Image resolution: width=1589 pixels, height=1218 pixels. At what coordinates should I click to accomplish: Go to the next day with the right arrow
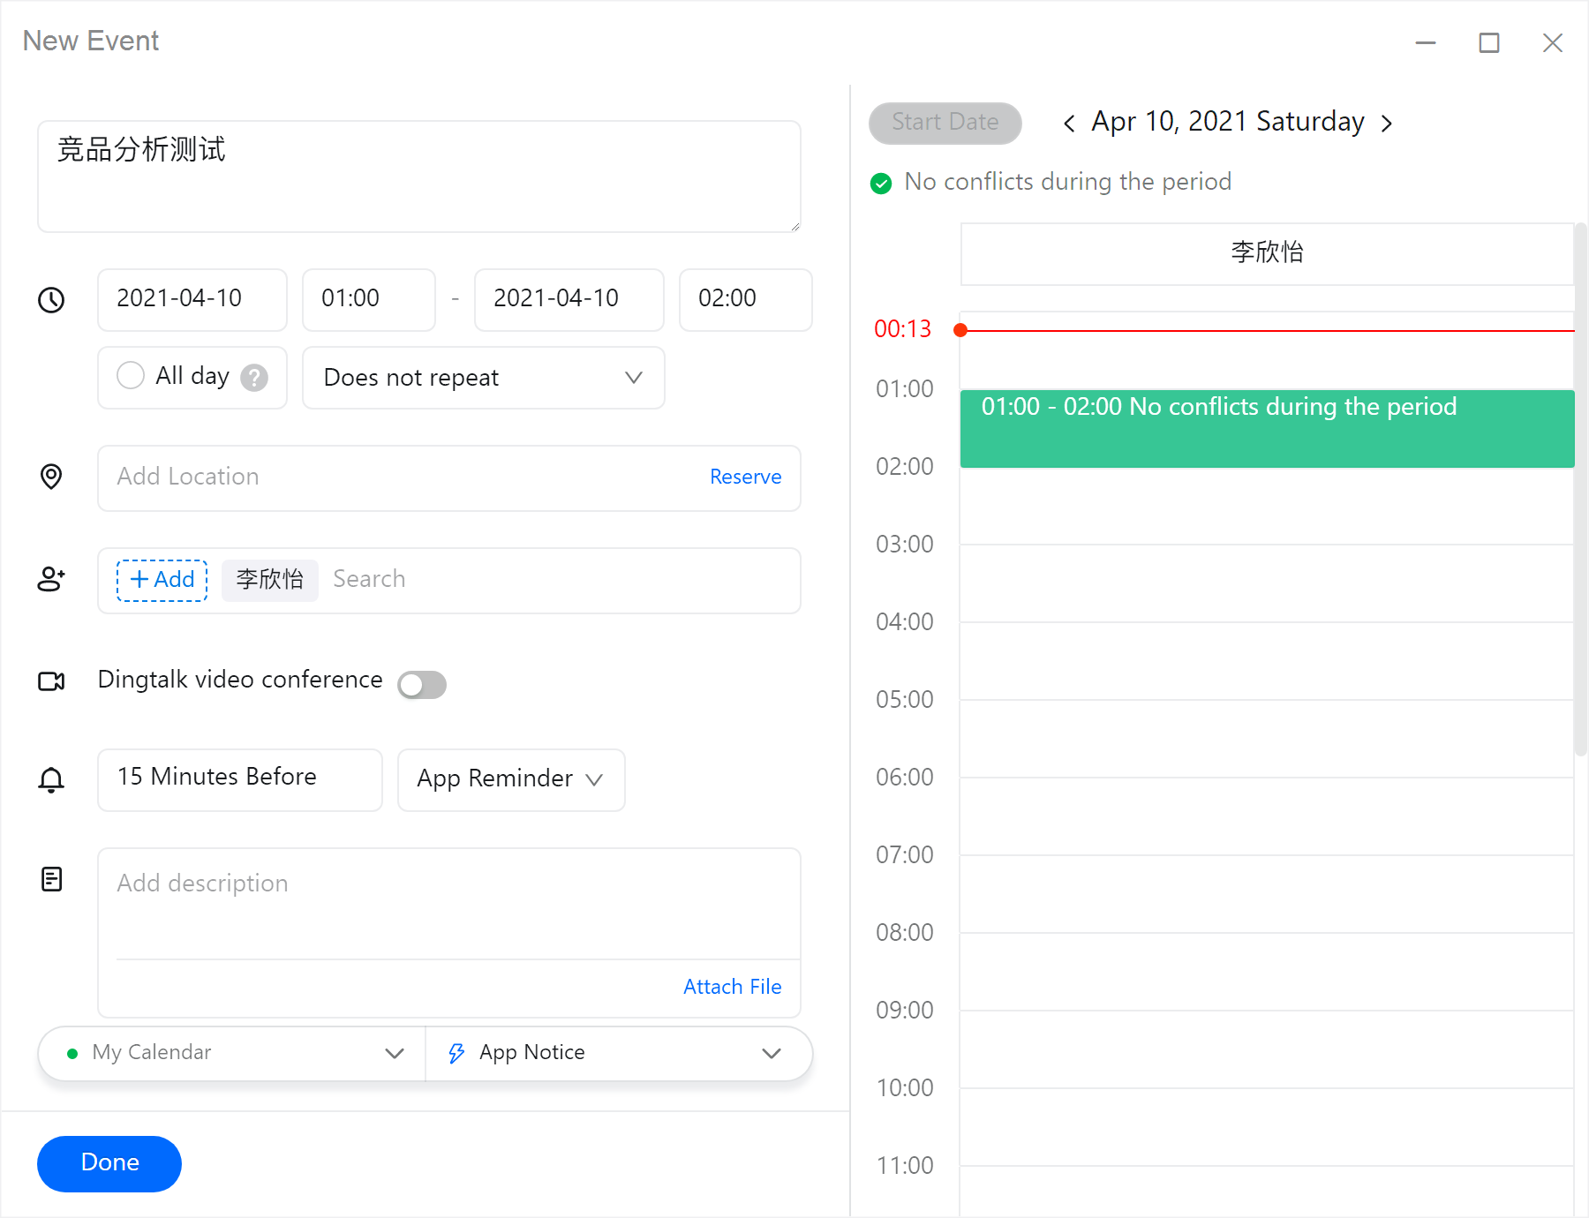(x=1385, y=123)
